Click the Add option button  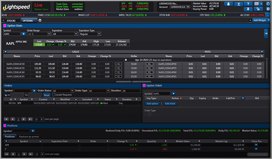152,104
